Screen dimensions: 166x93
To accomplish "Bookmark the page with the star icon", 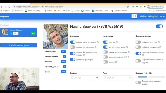I will [x=128, y=7].
